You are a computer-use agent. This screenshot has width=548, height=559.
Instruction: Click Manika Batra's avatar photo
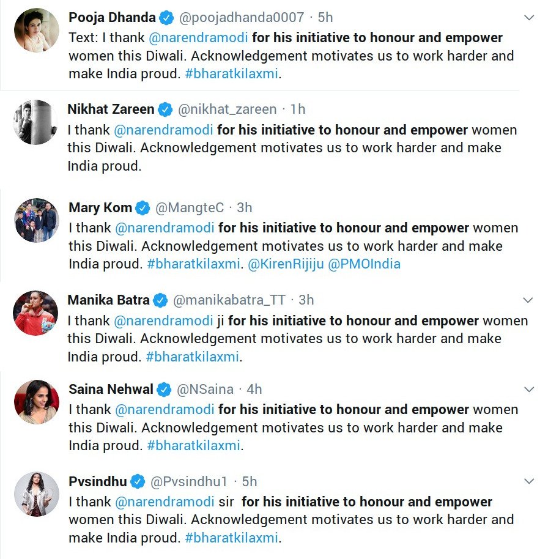(36, 313)
